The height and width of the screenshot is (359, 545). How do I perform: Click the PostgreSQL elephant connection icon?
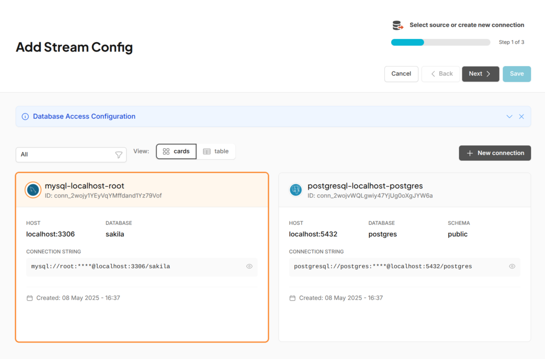[295, 190]
